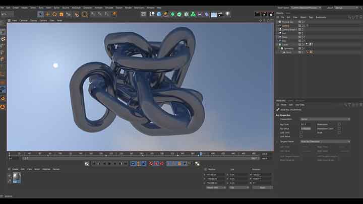
Task: Go to end of animation
Action: point(126,164)
